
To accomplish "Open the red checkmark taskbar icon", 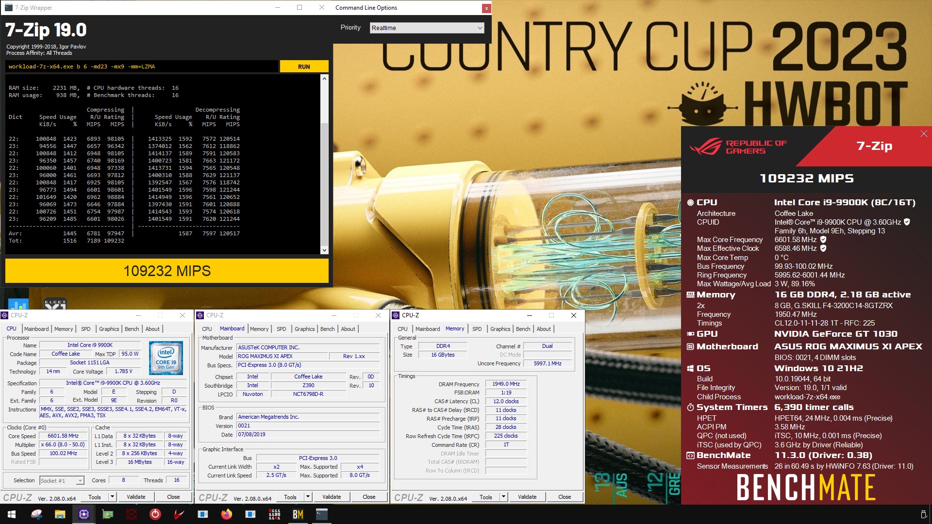I will click(179, 514).
